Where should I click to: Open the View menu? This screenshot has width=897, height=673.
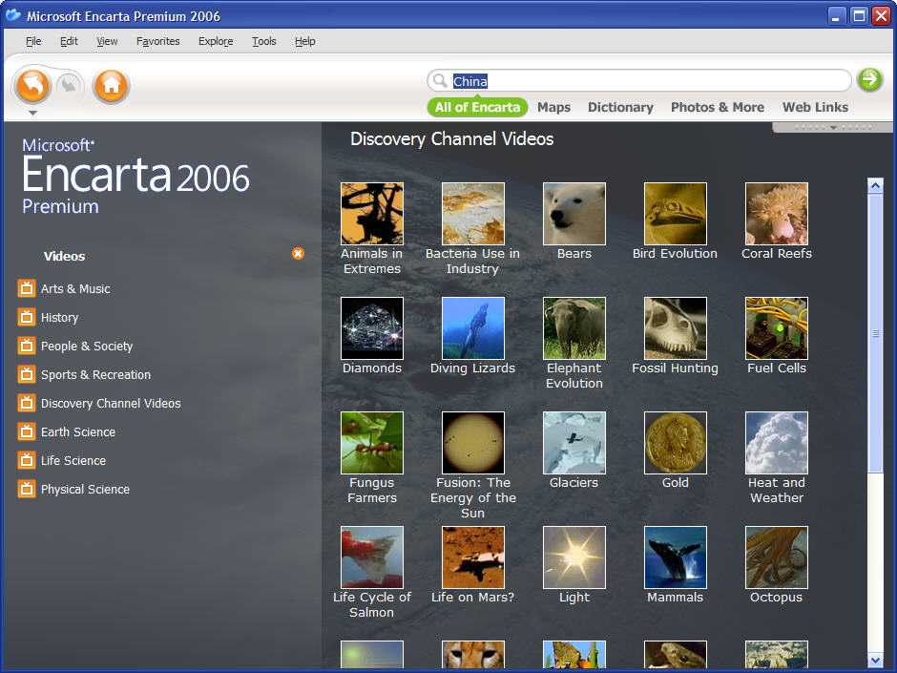click(x=107, y=41)
